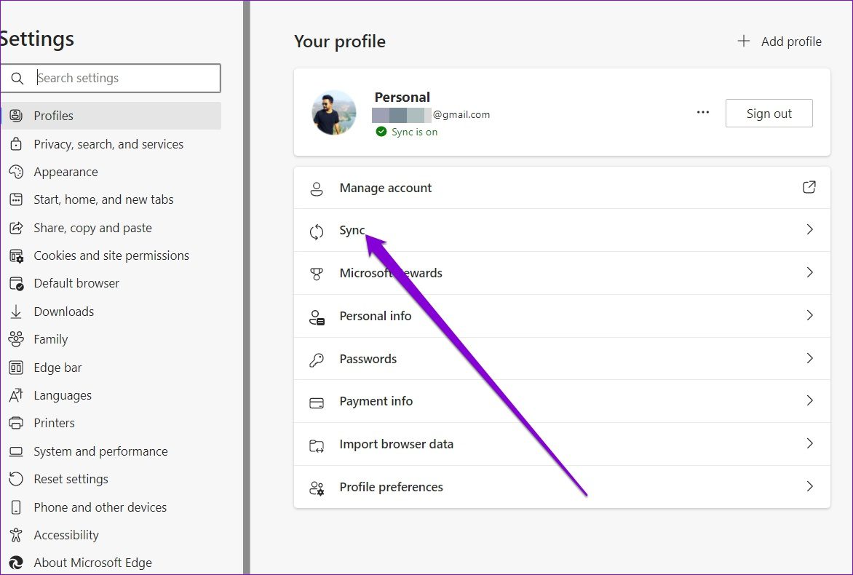The width and height of the screenshot is (853, 575).
Task: Open Passwords settings
Action: tap(562, 359)
